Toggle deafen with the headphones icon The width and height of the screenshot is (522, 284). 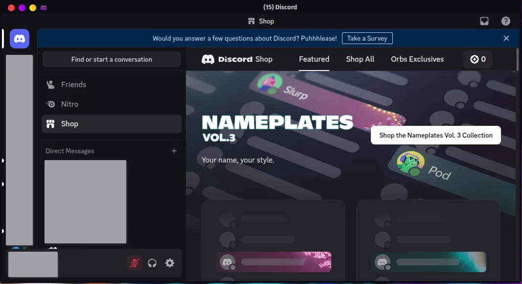coord(152,263)
